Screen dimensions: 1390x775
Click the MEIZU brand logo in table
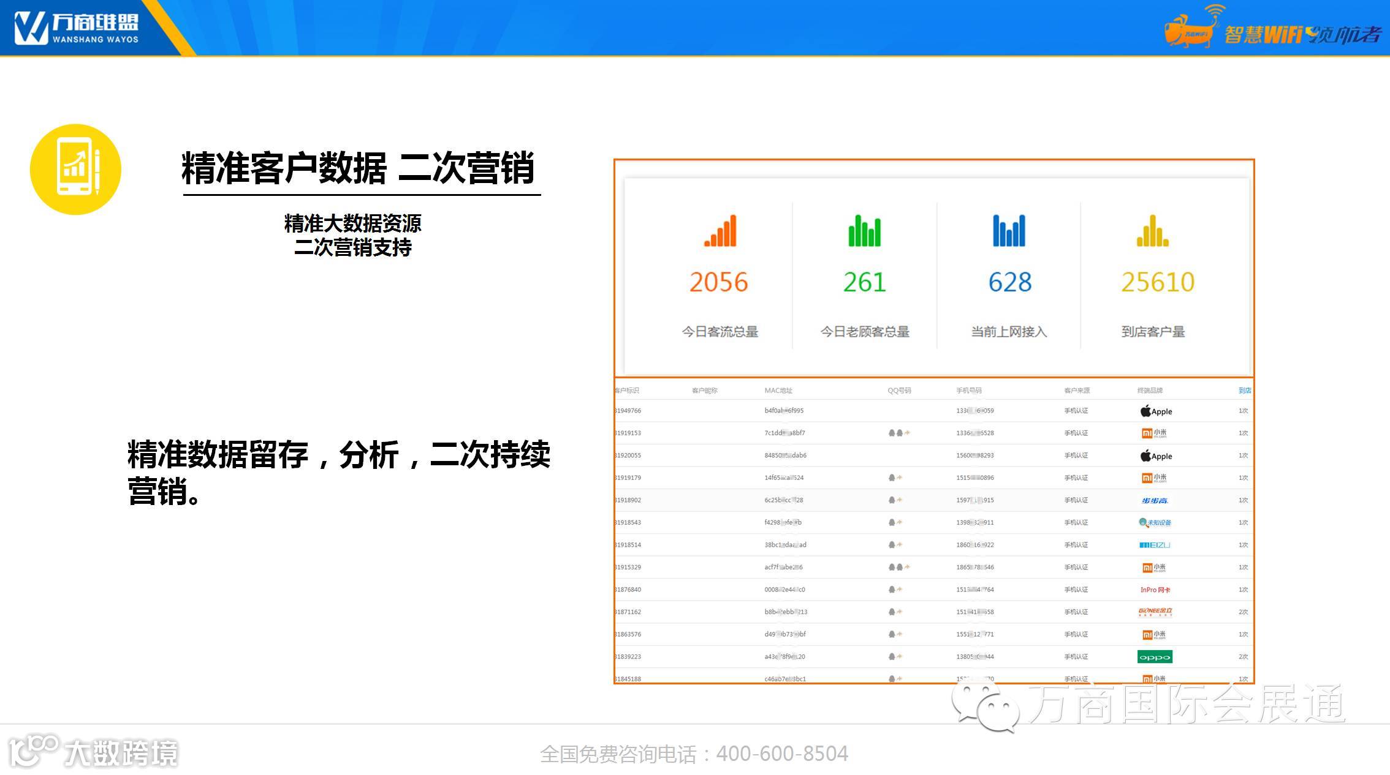(x=1155, y=545)
